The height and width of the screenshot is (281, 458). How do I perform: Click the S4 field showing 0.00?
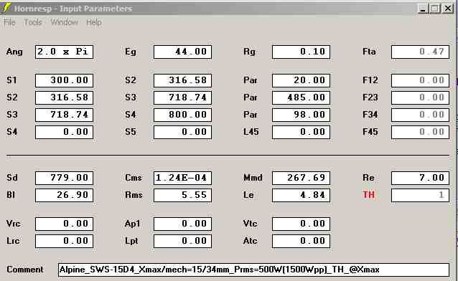65,132
